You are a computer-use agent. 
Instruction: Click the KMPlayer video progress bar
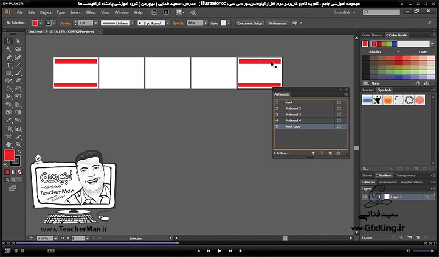point(219,243)
